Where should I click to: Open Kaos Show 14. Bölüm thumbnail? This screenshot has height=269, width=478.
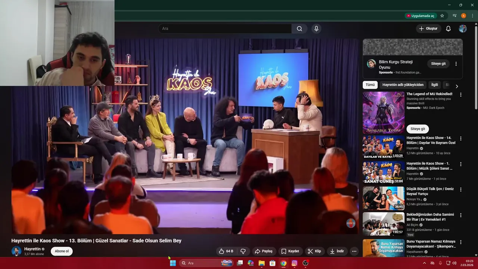point(384,147)
